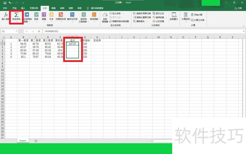Click Remove Arrows (删除箭头)

(139, 21)
